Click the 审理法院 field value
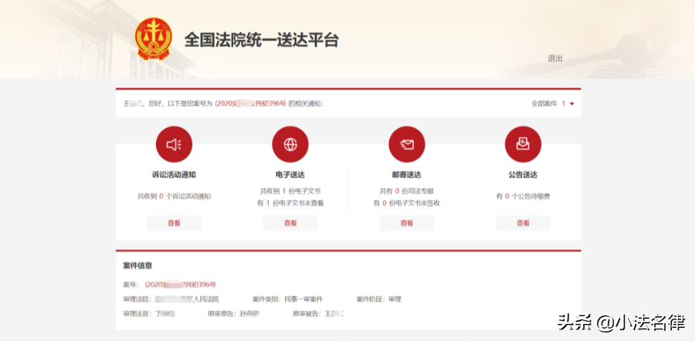Viewport: 695px width, 341px height. [x=187, y=299]
